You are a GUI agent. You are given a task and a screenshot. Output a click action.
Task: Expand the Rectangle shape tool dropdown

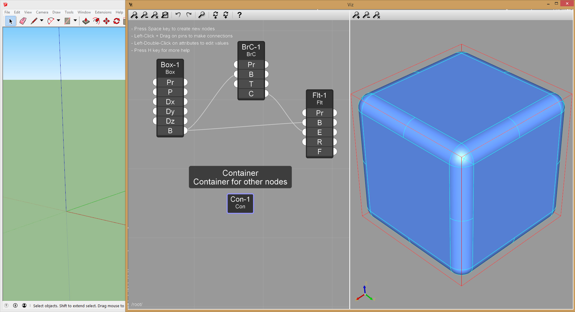pos(75,21)
